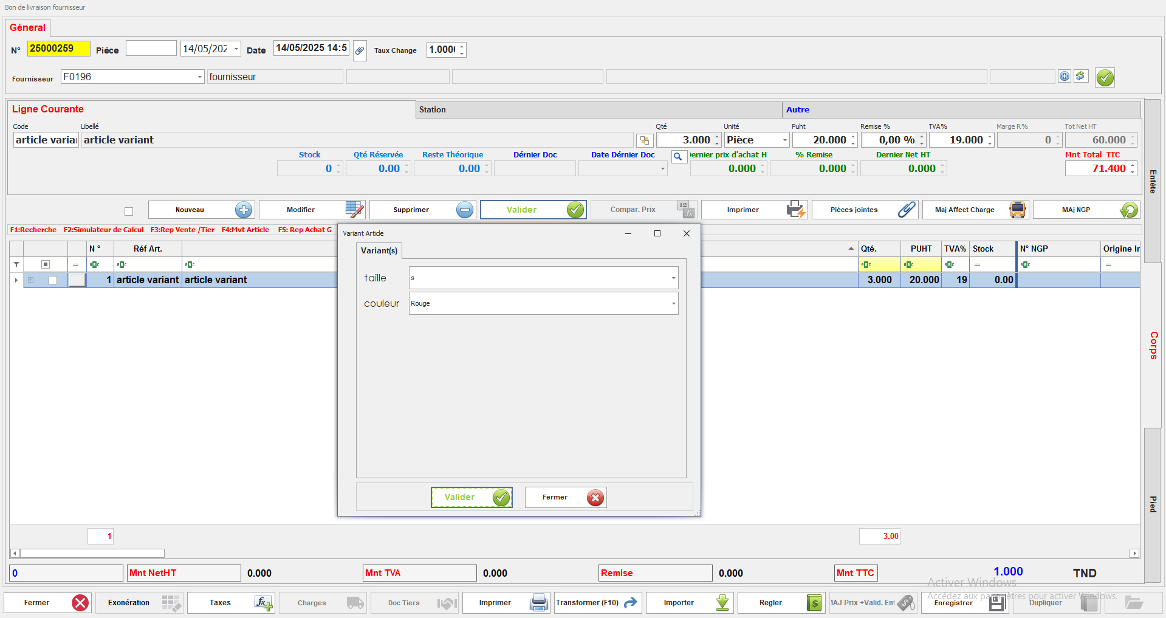Open the variant selector icon beside Libellé
Image resolution: width=1166 pixels, height=618 pixels.
[644, 140]
